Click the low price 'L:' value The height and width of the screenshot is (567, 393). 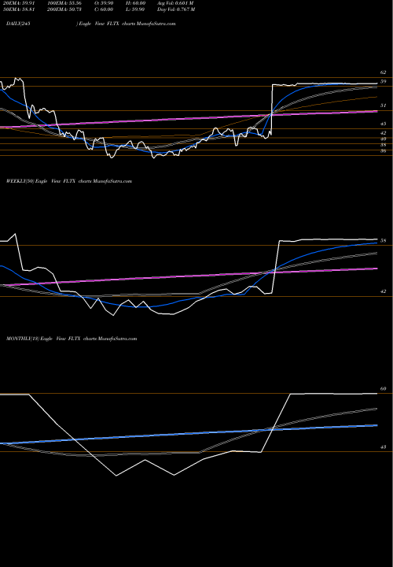[136, 9]
